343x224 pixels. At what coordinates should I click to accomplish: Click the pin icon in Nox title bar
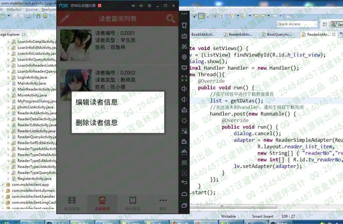click(x=141, y=6)
